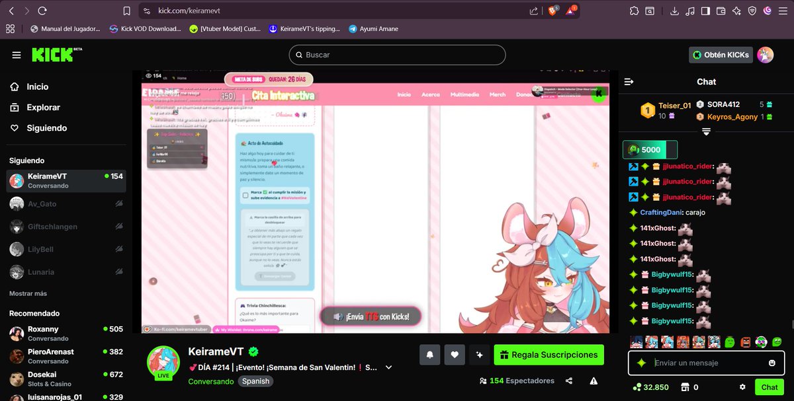Open the Giftschlangen offline channel
The height and width of the screenshot is (401, 794).
(66, 227)
